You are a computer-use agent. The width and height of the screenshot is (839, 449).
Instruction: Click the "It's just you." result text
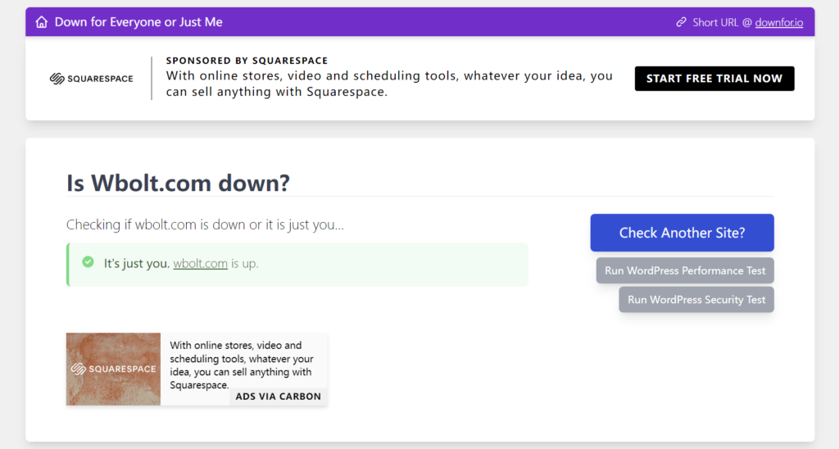coord(137,263)
